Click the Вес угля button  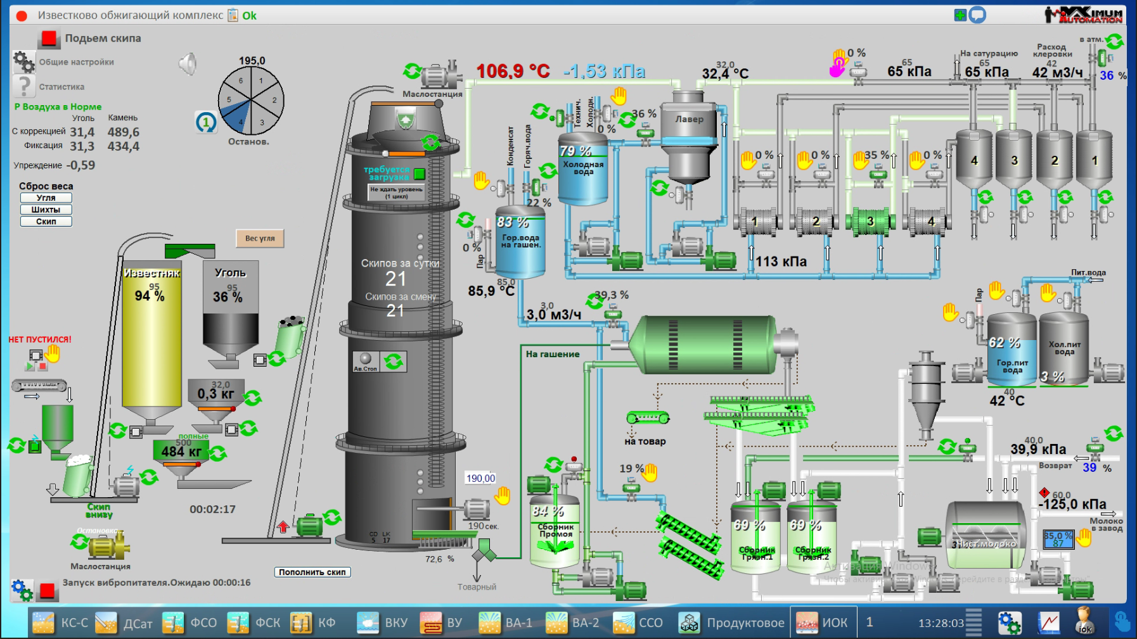point(260,238)
